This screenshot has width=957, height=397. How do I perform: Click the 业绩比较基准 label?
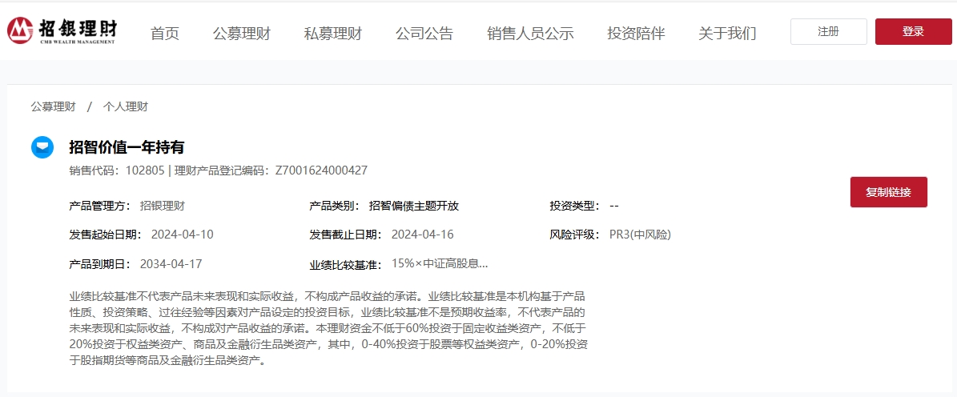[345, 265]
